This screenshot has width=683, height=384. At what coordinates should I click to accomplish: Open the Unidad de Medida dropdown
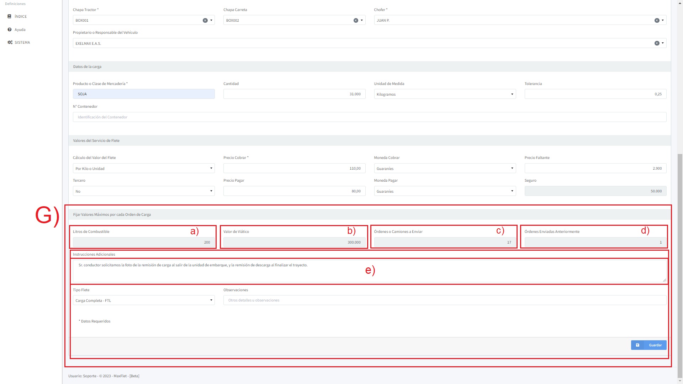coord(445,94)
